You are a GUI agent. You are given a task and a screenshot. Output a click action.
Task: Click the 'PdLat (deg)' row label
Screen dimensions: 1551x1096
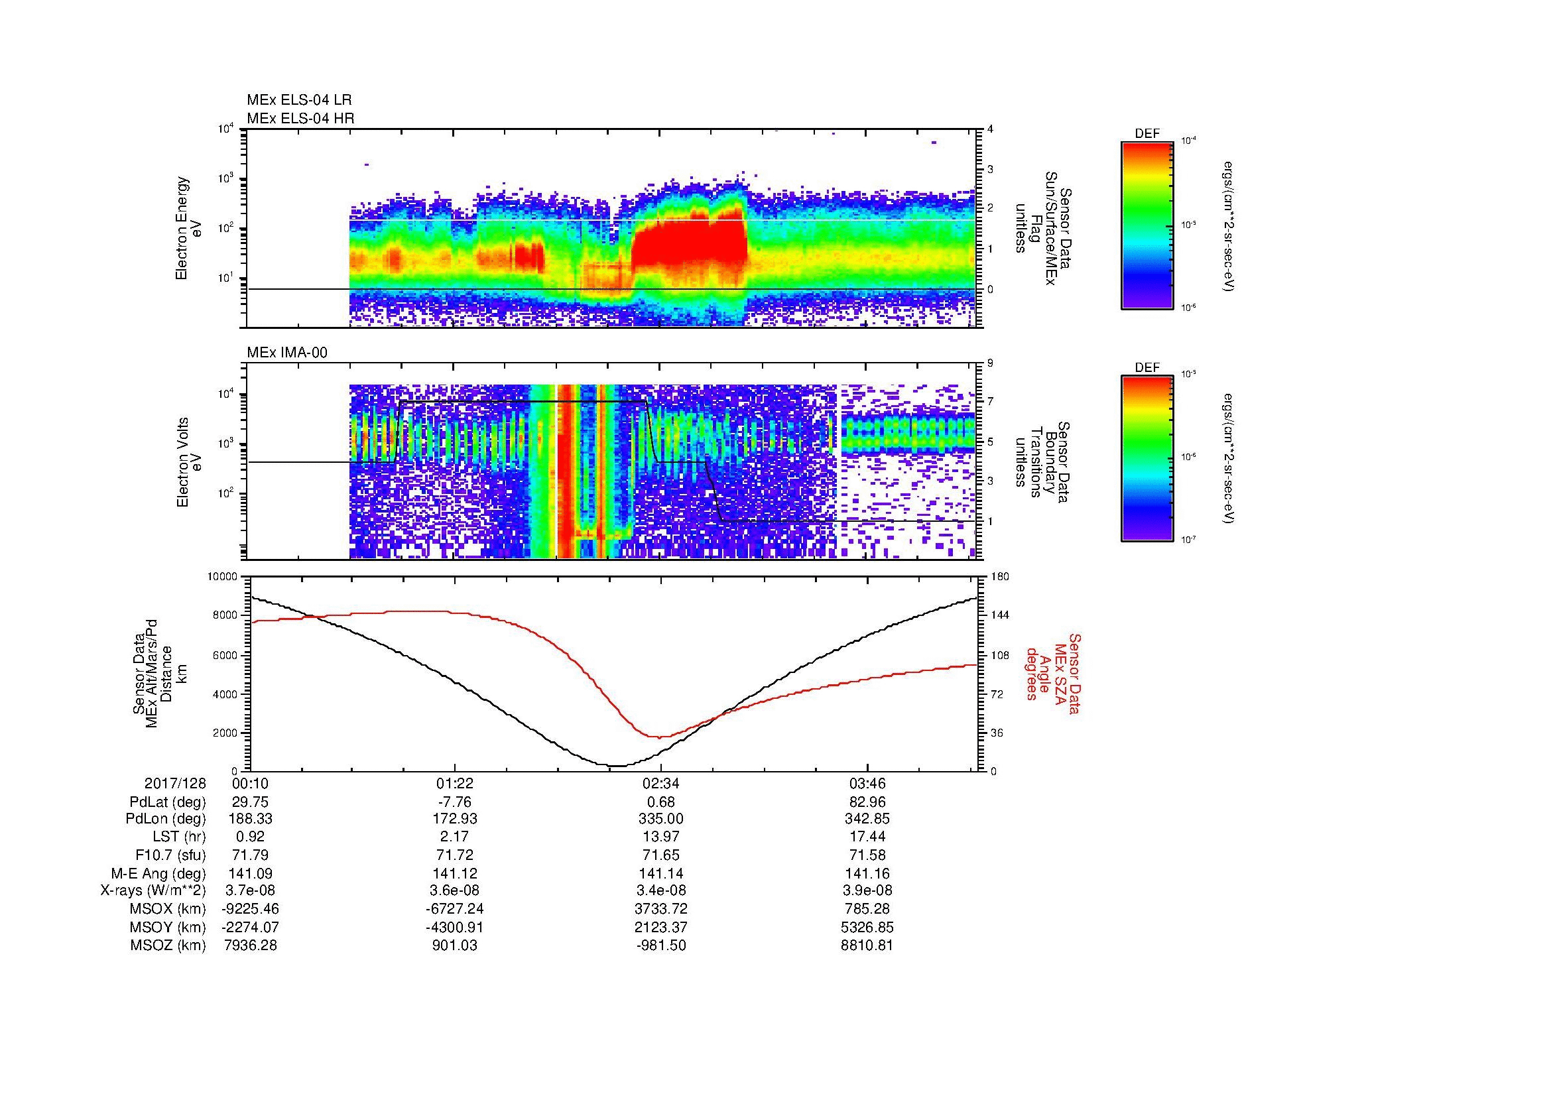tap(168, 802)
